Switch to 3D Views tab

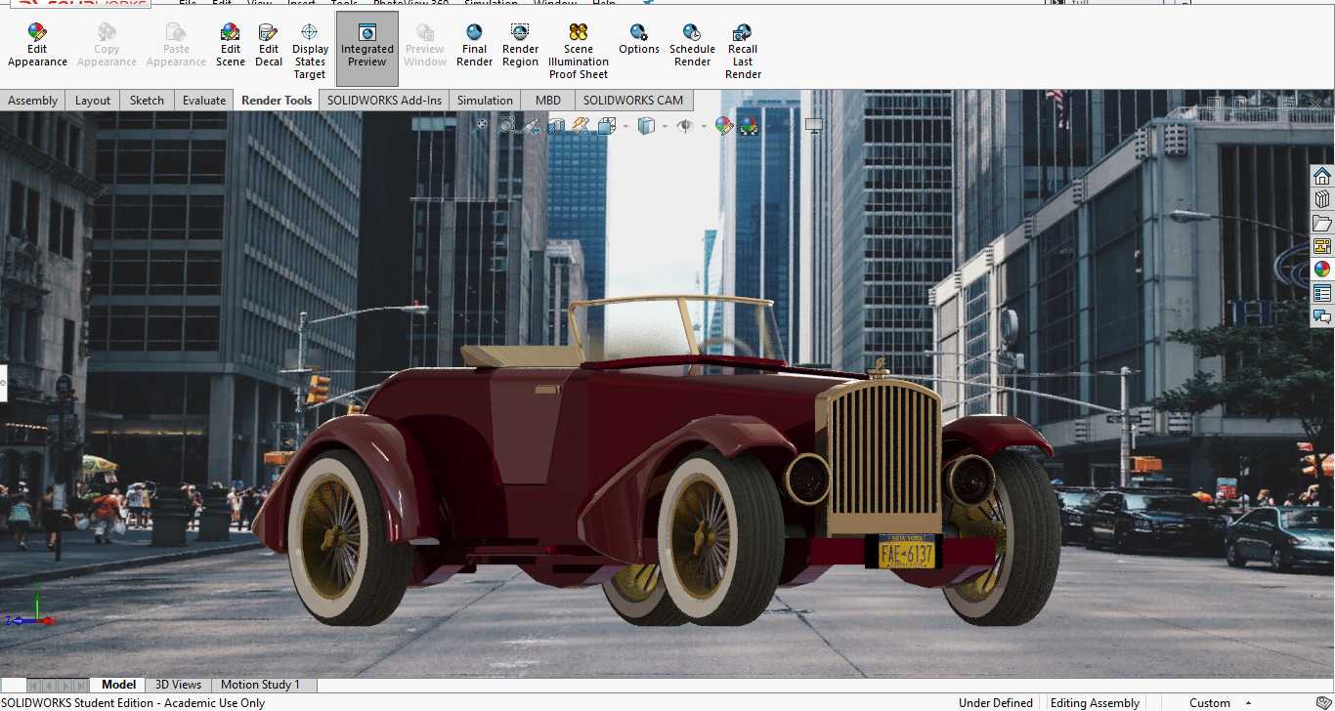[x=179, y=685]
